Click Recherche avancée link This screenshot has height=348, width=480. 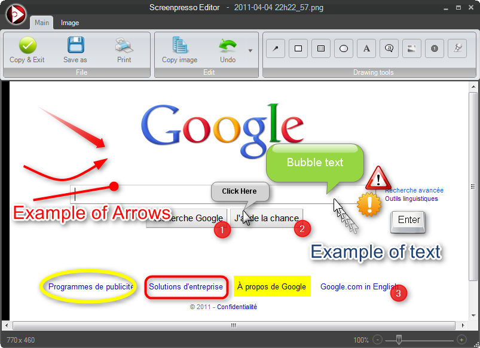tap(414, 190)
